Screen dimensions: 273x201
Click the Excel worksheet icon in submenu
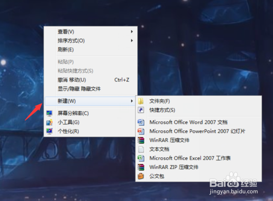[141, 158]
